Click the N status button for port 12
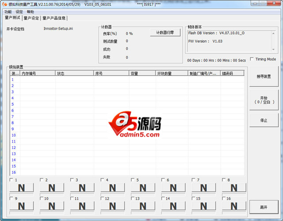Viewport: 283px width, 221px height. tap(112, 206)
